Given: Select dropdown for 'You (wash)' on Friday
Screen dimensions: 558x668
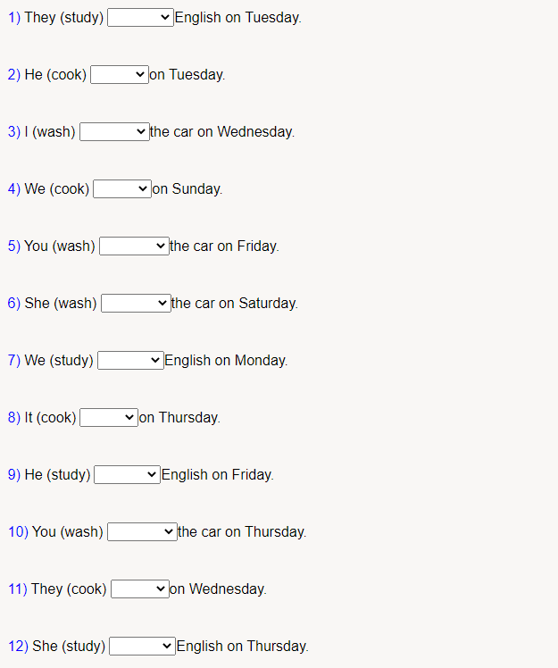Looking at the screenshot, I should coord(133,246).
